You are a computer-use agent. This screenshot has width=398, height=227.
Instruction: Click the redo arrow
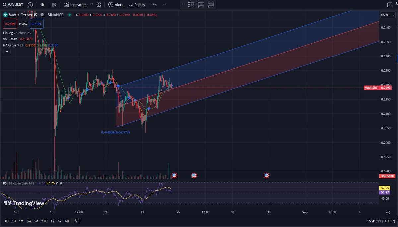(x=164, y=5)
